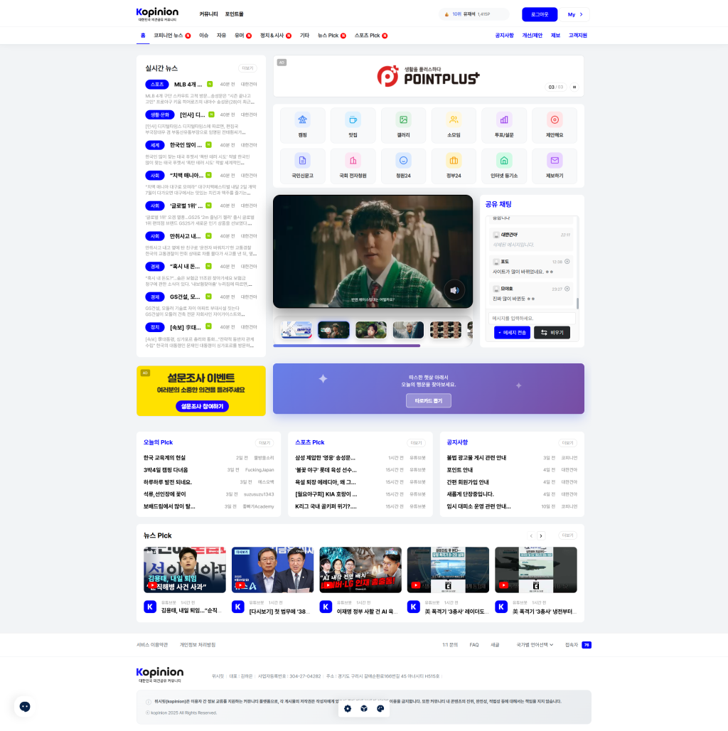Click the palette theme icon in the floating footer bar
Image resolution: width=728 pixels, height=731 pixels.
coord(380,709)
